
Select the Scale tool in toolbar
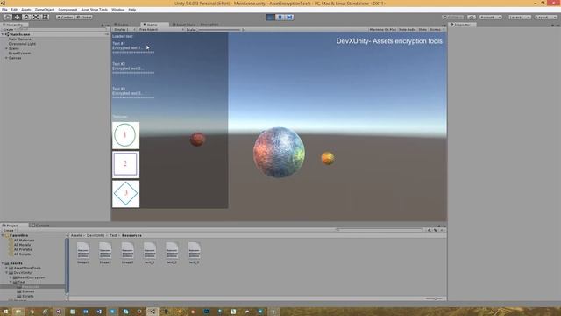pyautogui.click(x=36, y=17)
